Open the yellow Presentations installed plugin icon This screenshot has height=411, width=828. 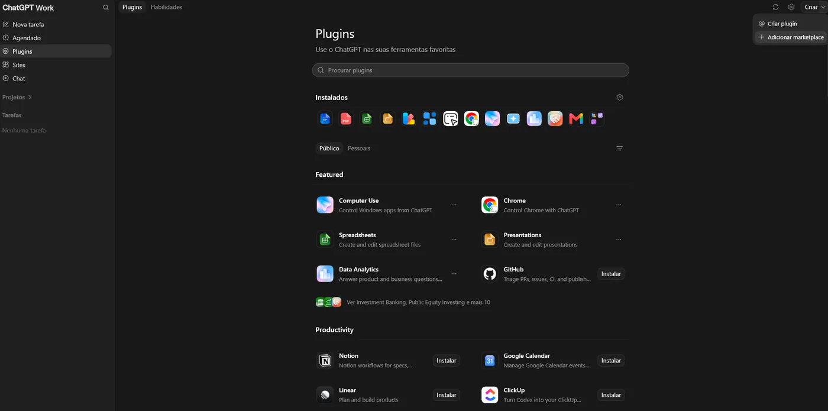coord(388,119)
